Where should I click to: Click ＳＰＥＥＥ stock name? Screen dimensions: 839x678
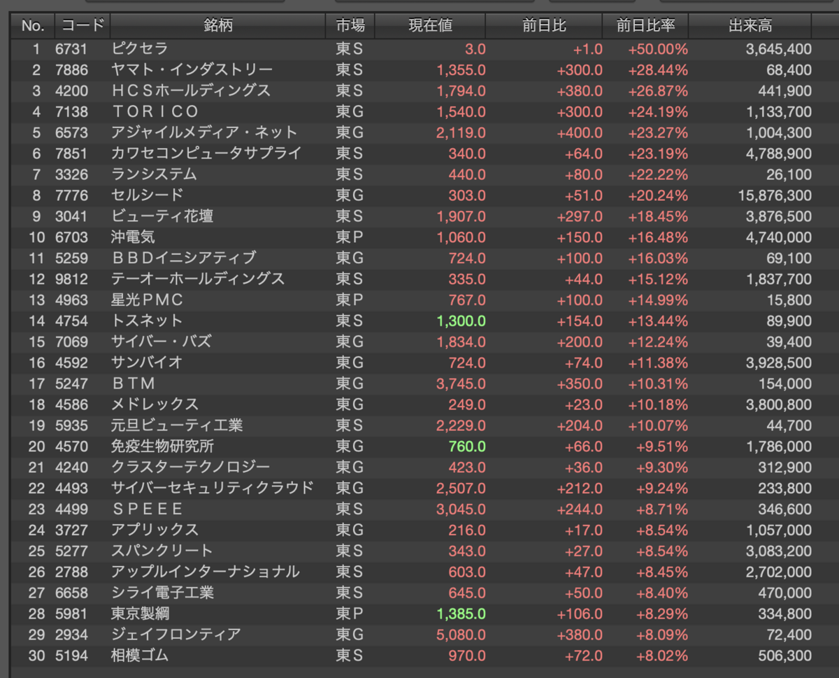click(x=148, y=509)
